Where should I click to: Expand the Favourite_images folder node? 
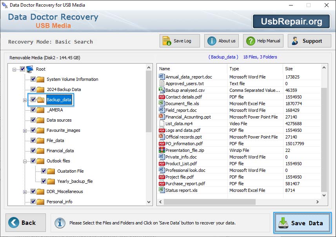[x=25, y=131]
